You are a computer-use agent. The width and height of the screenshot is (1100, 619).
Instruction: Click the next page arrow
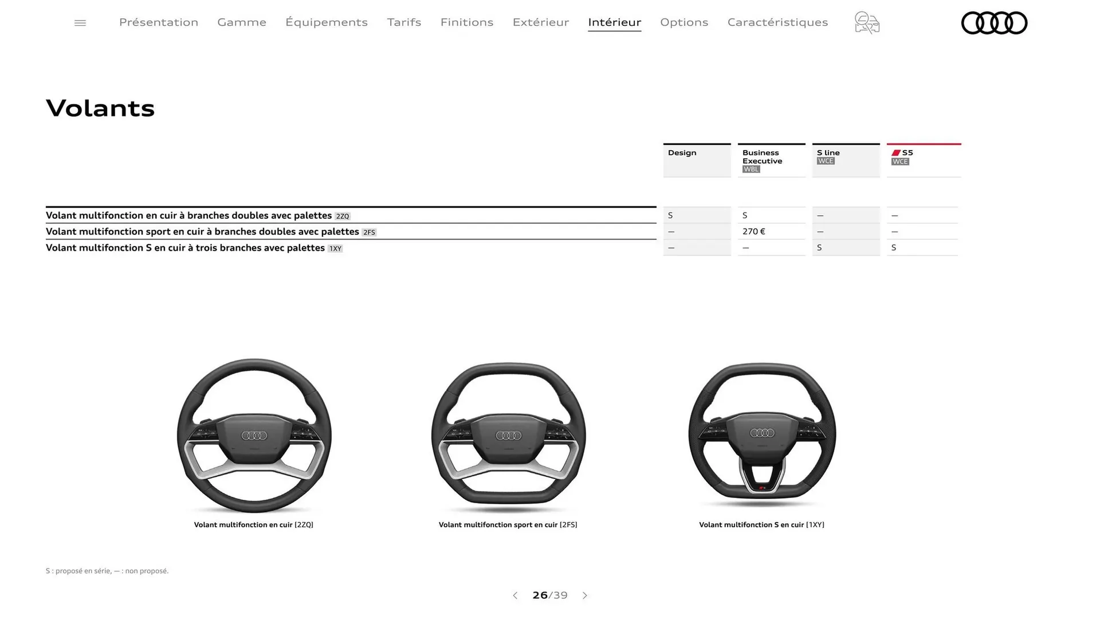click(585, 596)
